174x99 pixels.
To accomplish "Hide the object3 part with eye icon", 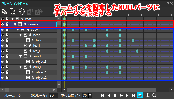I will click(x=2, y=62).
